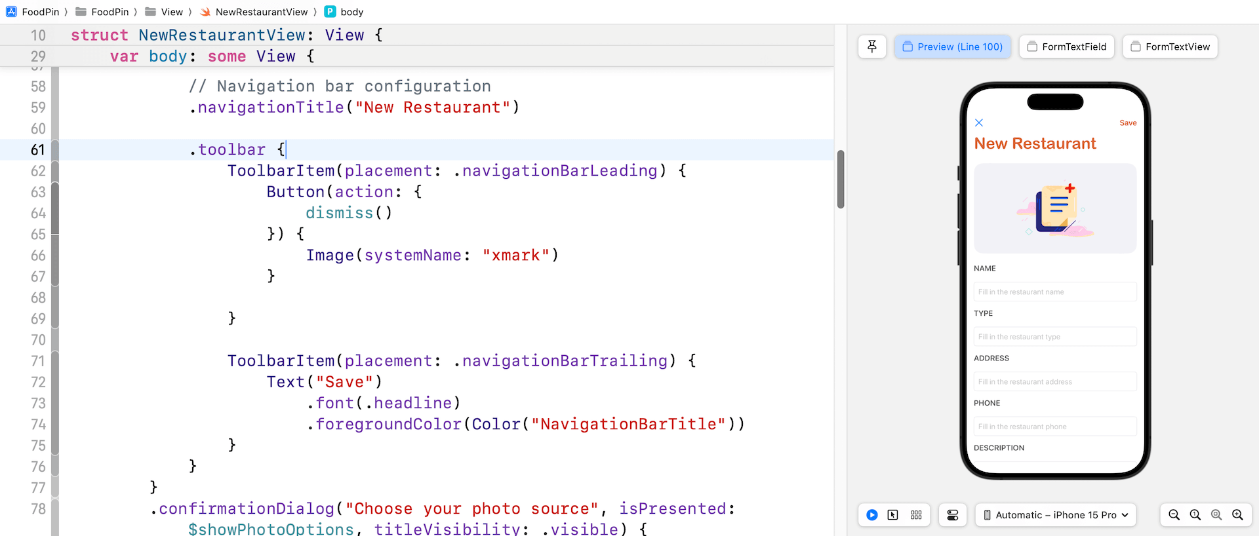1259x536 pixels.
Task: Open the Automatic – iPhone 15 Pro device dropdown
Action: [x=1056, y=515]
